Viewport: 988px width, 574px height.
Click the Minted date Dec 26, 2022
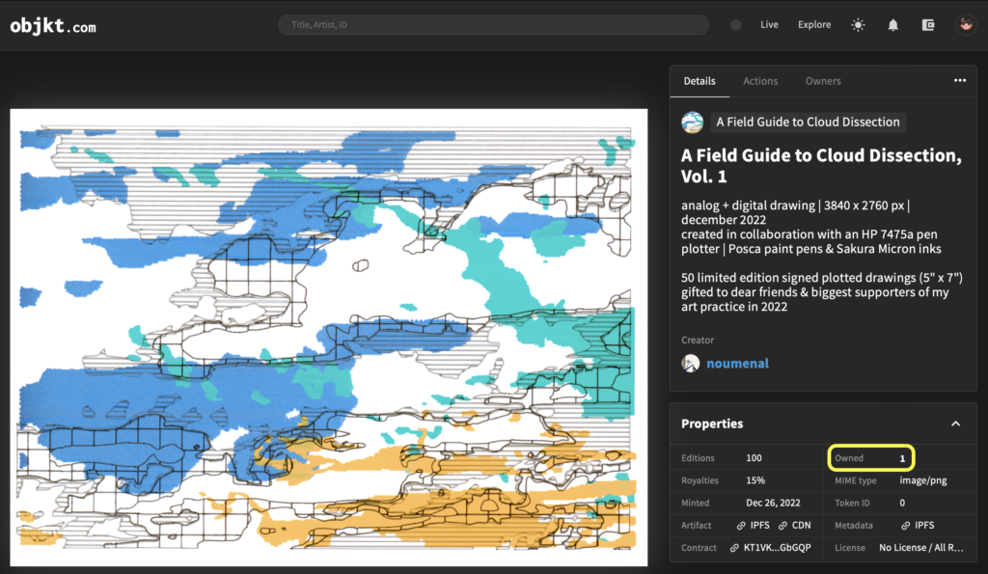pyautogui.click(x=773, y=503)
